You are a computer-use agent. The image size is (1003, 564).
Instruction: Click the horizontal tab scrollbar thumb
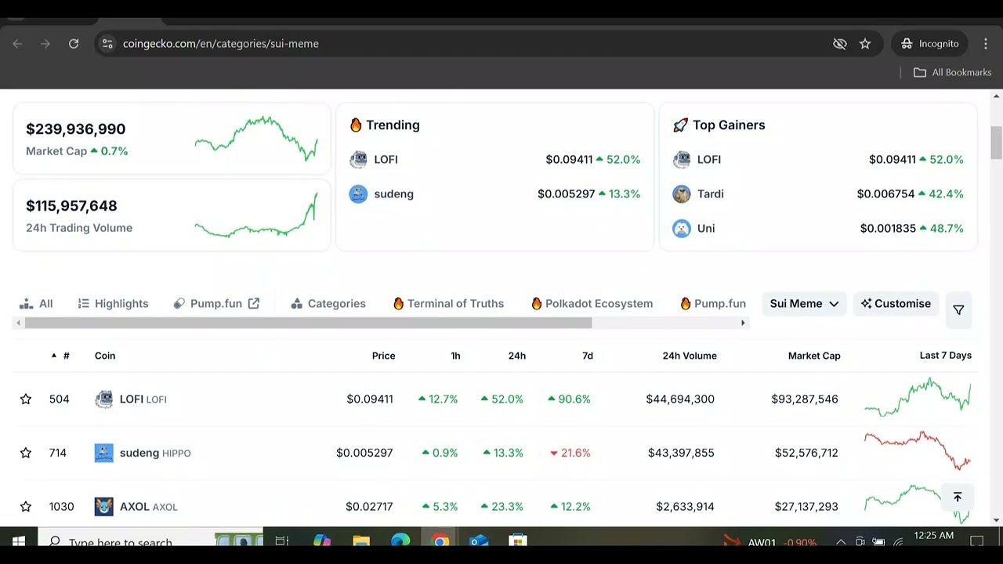pos(308,323)
